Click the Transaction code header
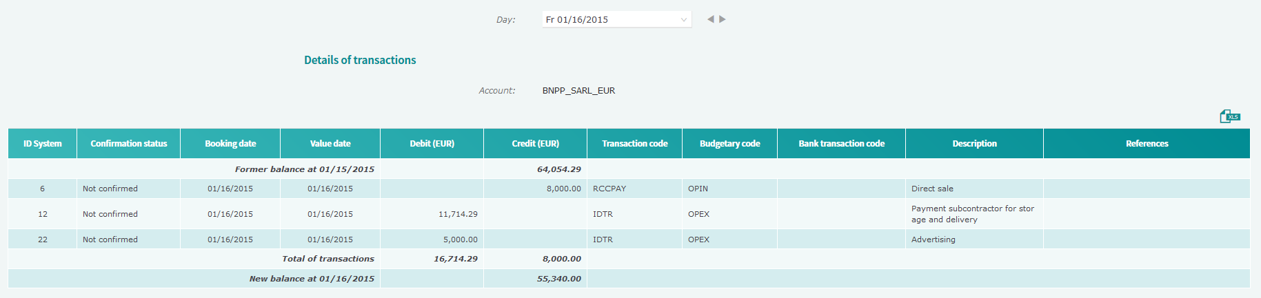Screen dimensions: 1261x298 pyautogui.click(x=635, y=144)
